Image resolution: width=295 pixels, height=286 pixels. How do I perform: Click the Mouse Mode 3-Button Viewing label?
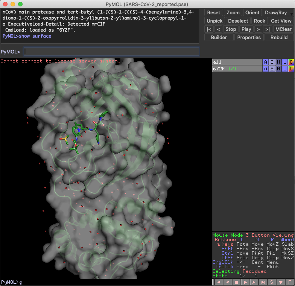(x=253, y=235)
